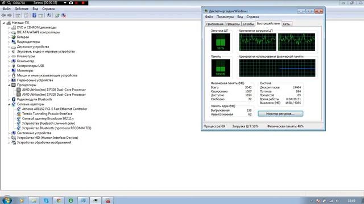Select the Быстродействие tab

click(x=268, y=24)
